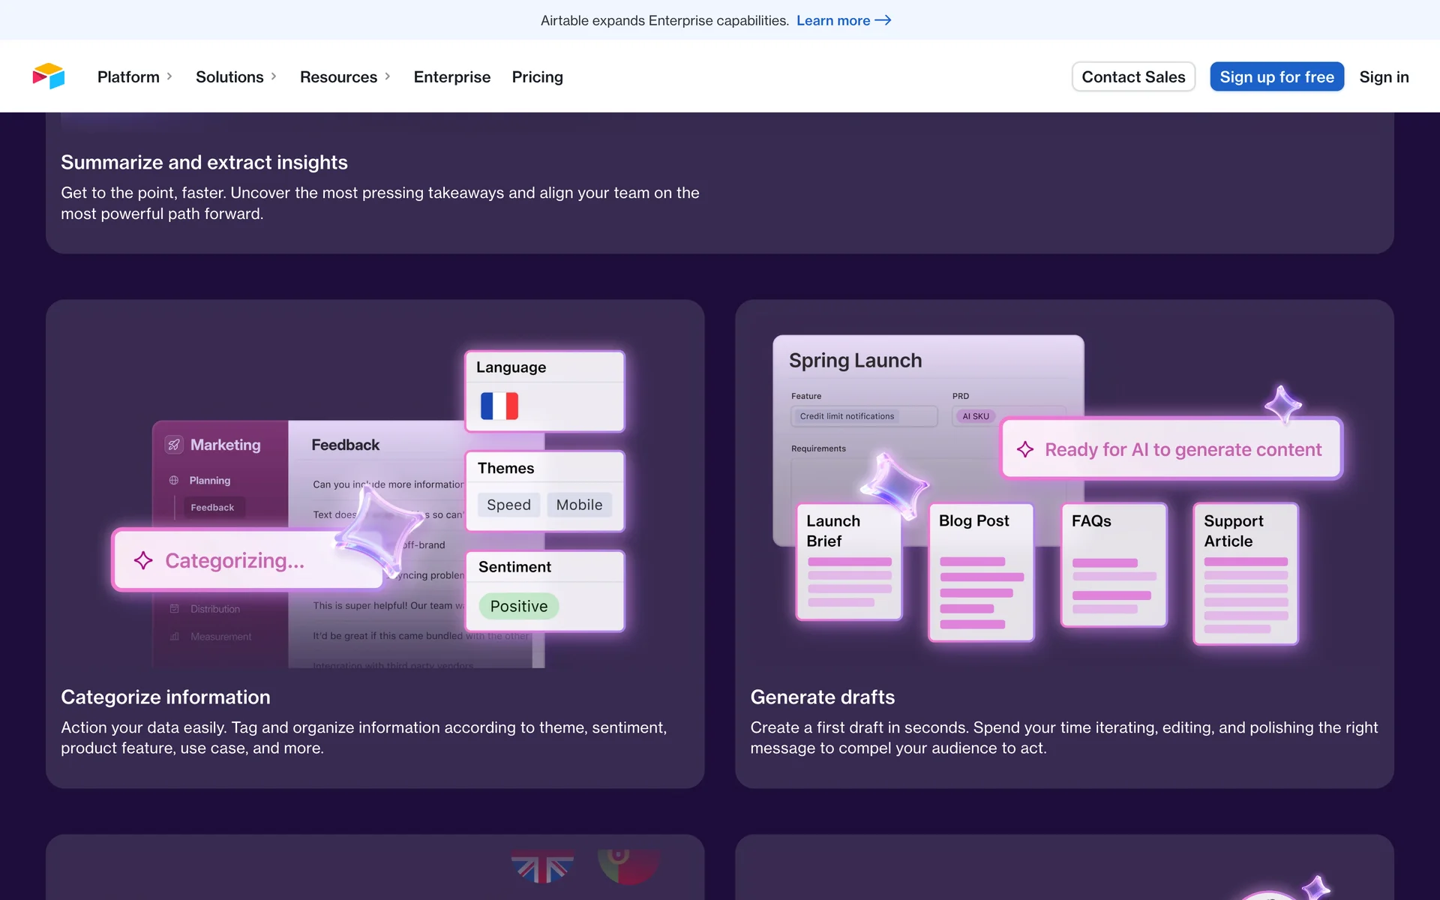Image resolution: width=1440 pixels, height=900 pixels.
Task: Click the Airtable logo icon
Action: point(49,76)
